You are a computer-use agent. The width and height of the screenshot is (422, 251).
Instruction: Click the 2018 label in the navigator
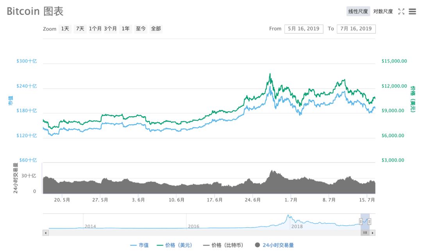pos(297,226)
